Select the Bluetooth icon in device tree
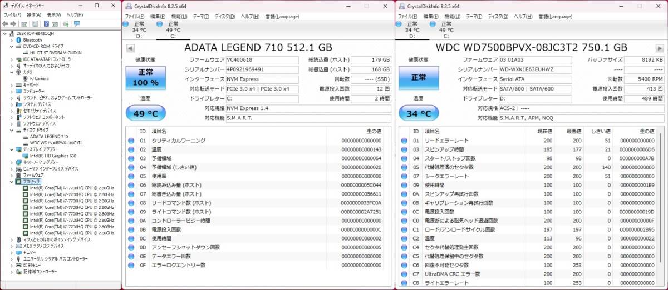The height and width of the screenshot is (290, 668). pyautogui.click(x=19, y=40)
